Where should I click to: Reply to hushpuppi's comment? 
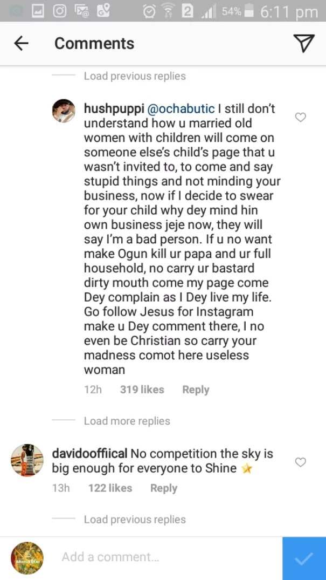196,390
